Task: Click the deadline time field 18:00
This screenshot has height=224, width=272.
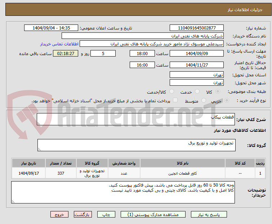Action: pyautogui.click(x=142, y=53)
